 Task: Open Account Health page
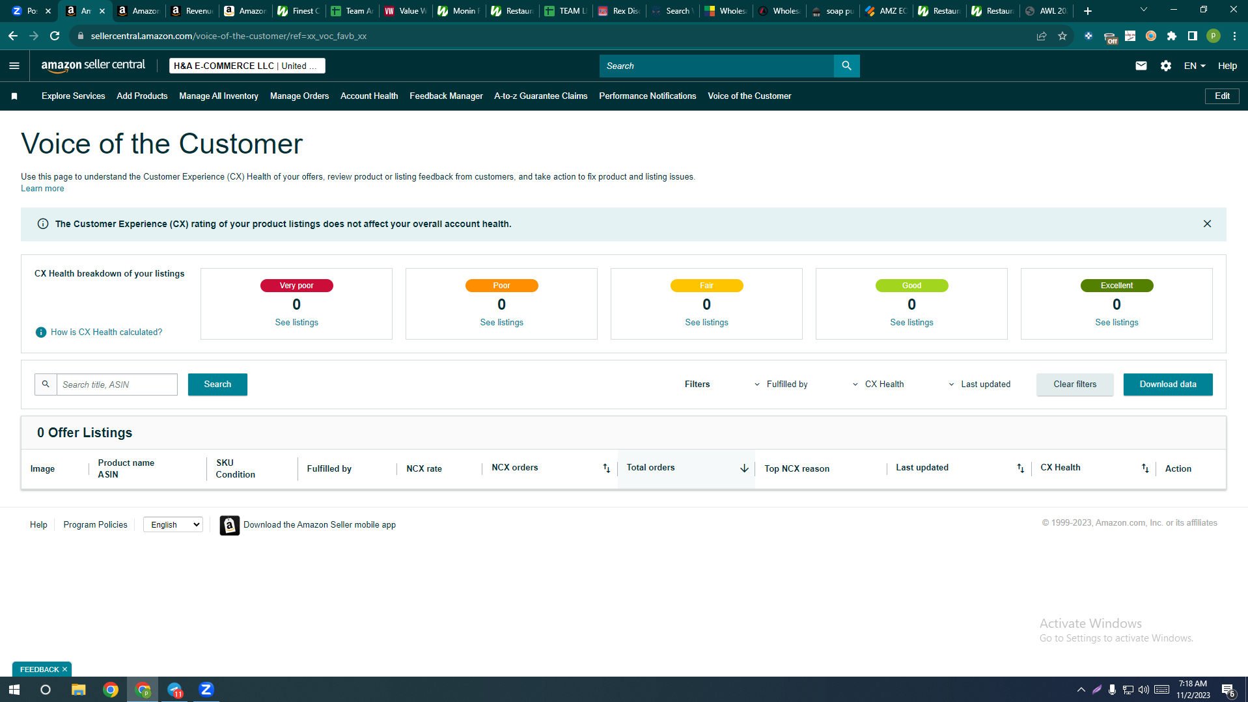click(369, 96)
